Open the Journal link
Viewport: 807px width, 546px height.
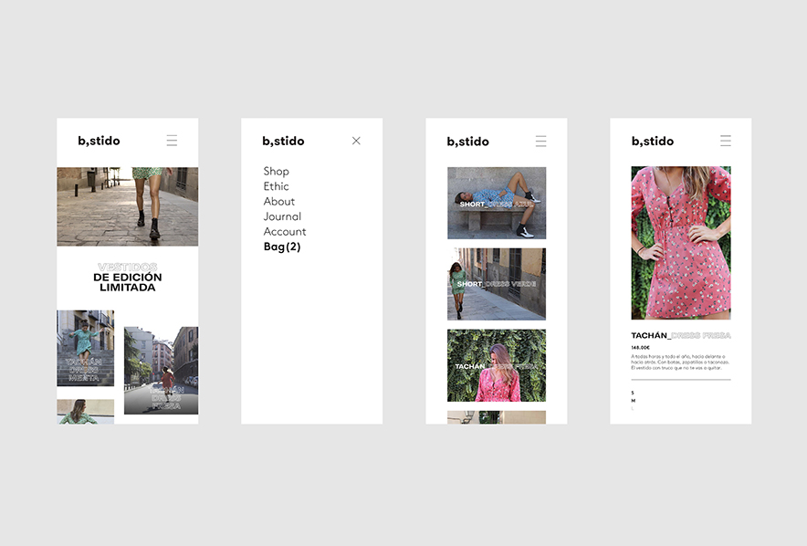[282, 216]
